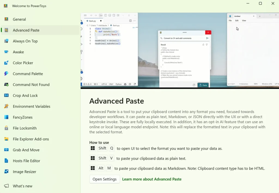Minimize the PowerToys window
Screen dimensions: 279x193
[248, 3]
